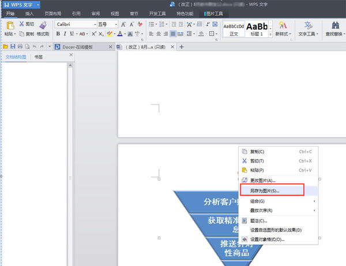Click the undo arrow icon
Screen dimensions: 346x266
point(35,46)
